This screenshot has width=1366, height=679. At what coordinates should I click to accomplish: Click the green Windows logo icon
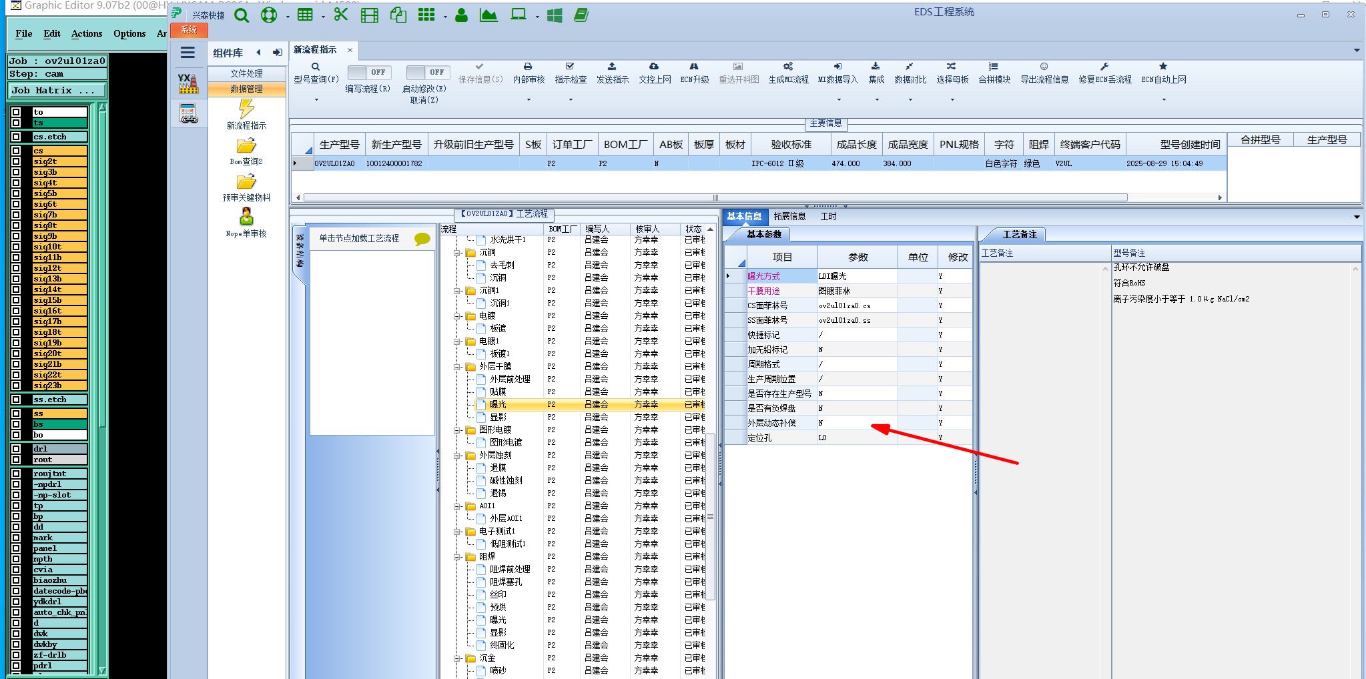[555, 15]
